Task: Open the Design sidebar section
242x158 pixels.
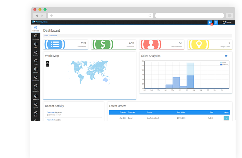Action: (x=36, y=62)
